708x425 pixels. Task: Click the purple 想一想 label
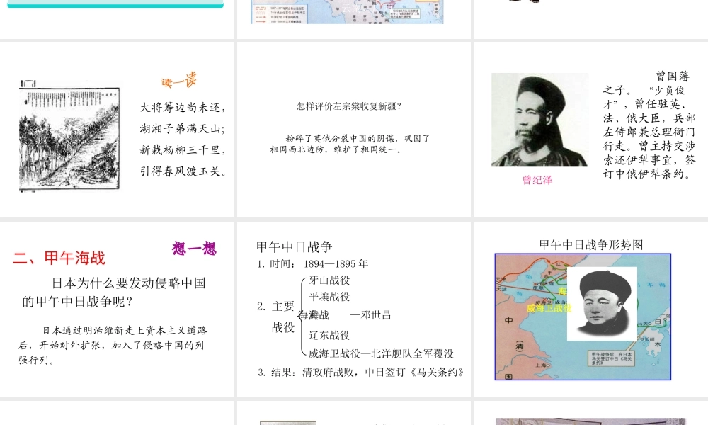tap(194, 249)
